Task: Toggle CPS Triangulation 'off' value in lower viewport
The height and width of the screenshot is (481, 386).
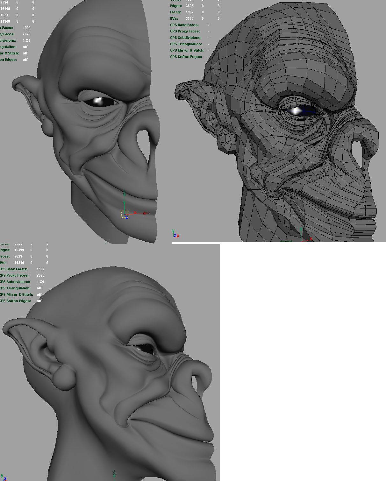Action: [39, 288]
